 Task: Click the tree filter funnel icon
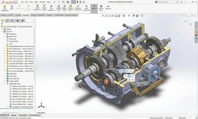[2, 24]
